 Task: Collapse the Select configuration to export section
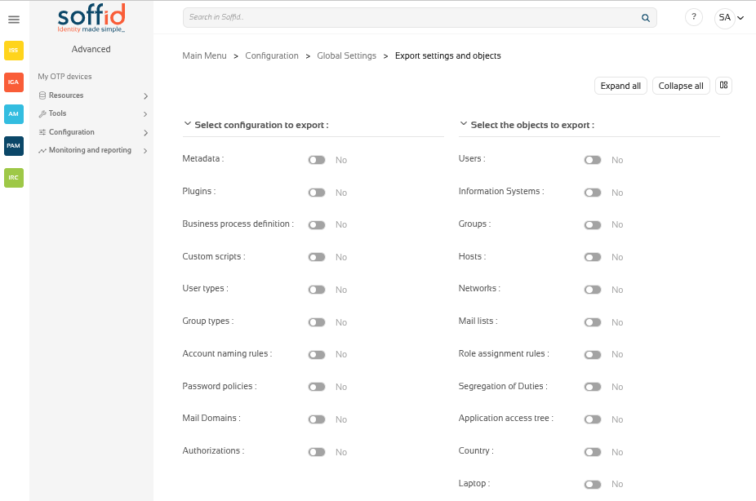tap(188, 125)
